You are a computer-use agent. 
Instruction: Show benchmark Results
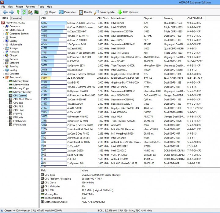pos(85,12)
